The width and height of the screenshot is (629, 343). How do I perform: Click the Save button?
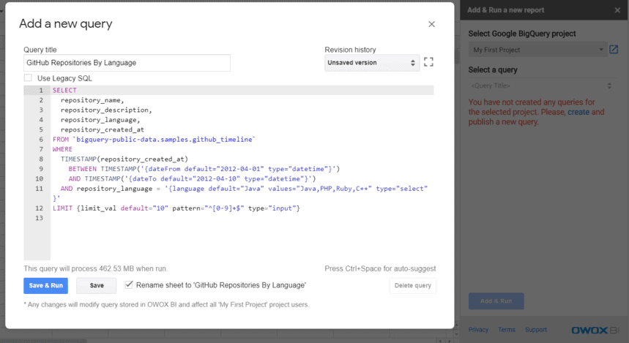tap(96, 285)
